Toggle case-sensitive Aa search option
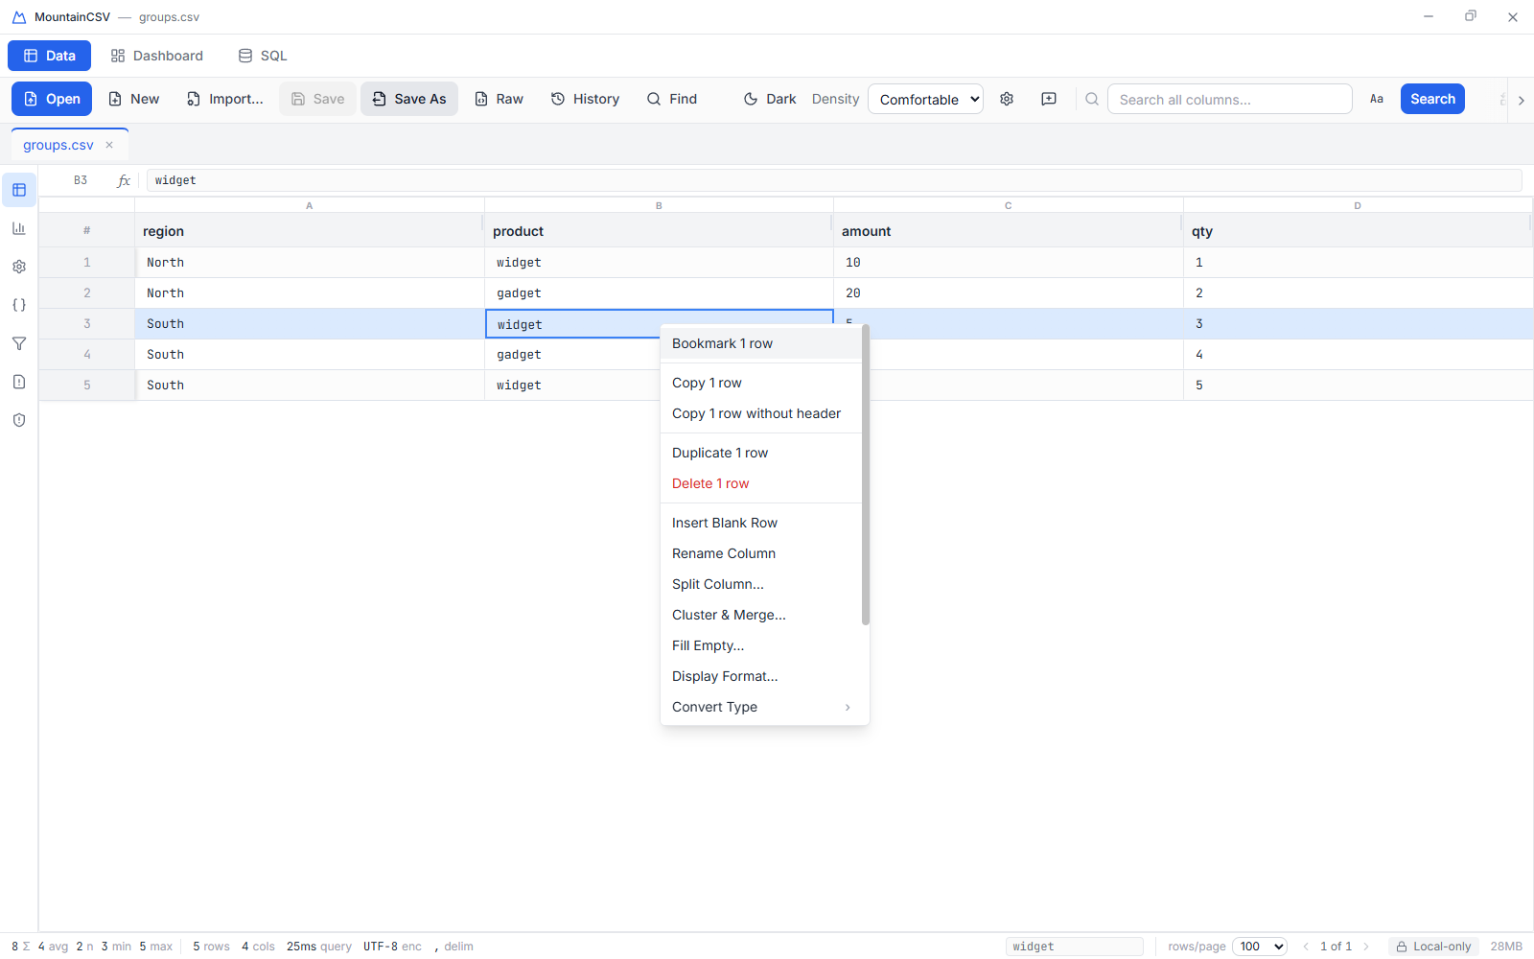This screenshot has width=1534, height=959. 1377,99
